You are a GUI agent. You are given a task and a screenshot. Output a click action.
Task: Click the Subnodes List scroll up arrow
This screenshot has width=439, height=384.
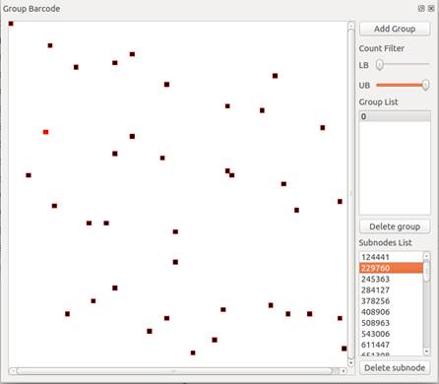[426, 256]
